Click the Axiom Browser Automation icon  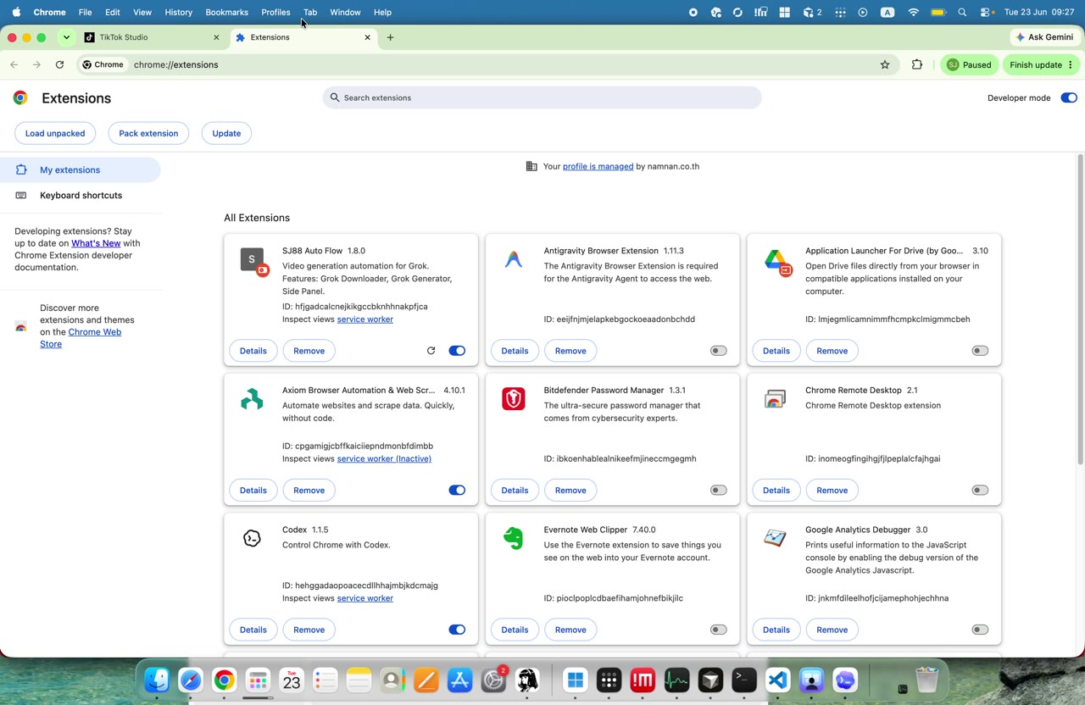point(252,399)
